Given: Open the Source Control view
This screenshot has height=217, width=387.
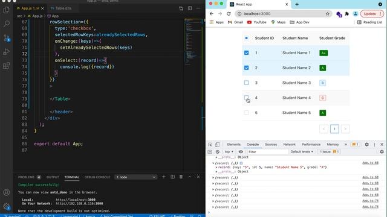Looking at the screenshot, I should coord(7,38).
